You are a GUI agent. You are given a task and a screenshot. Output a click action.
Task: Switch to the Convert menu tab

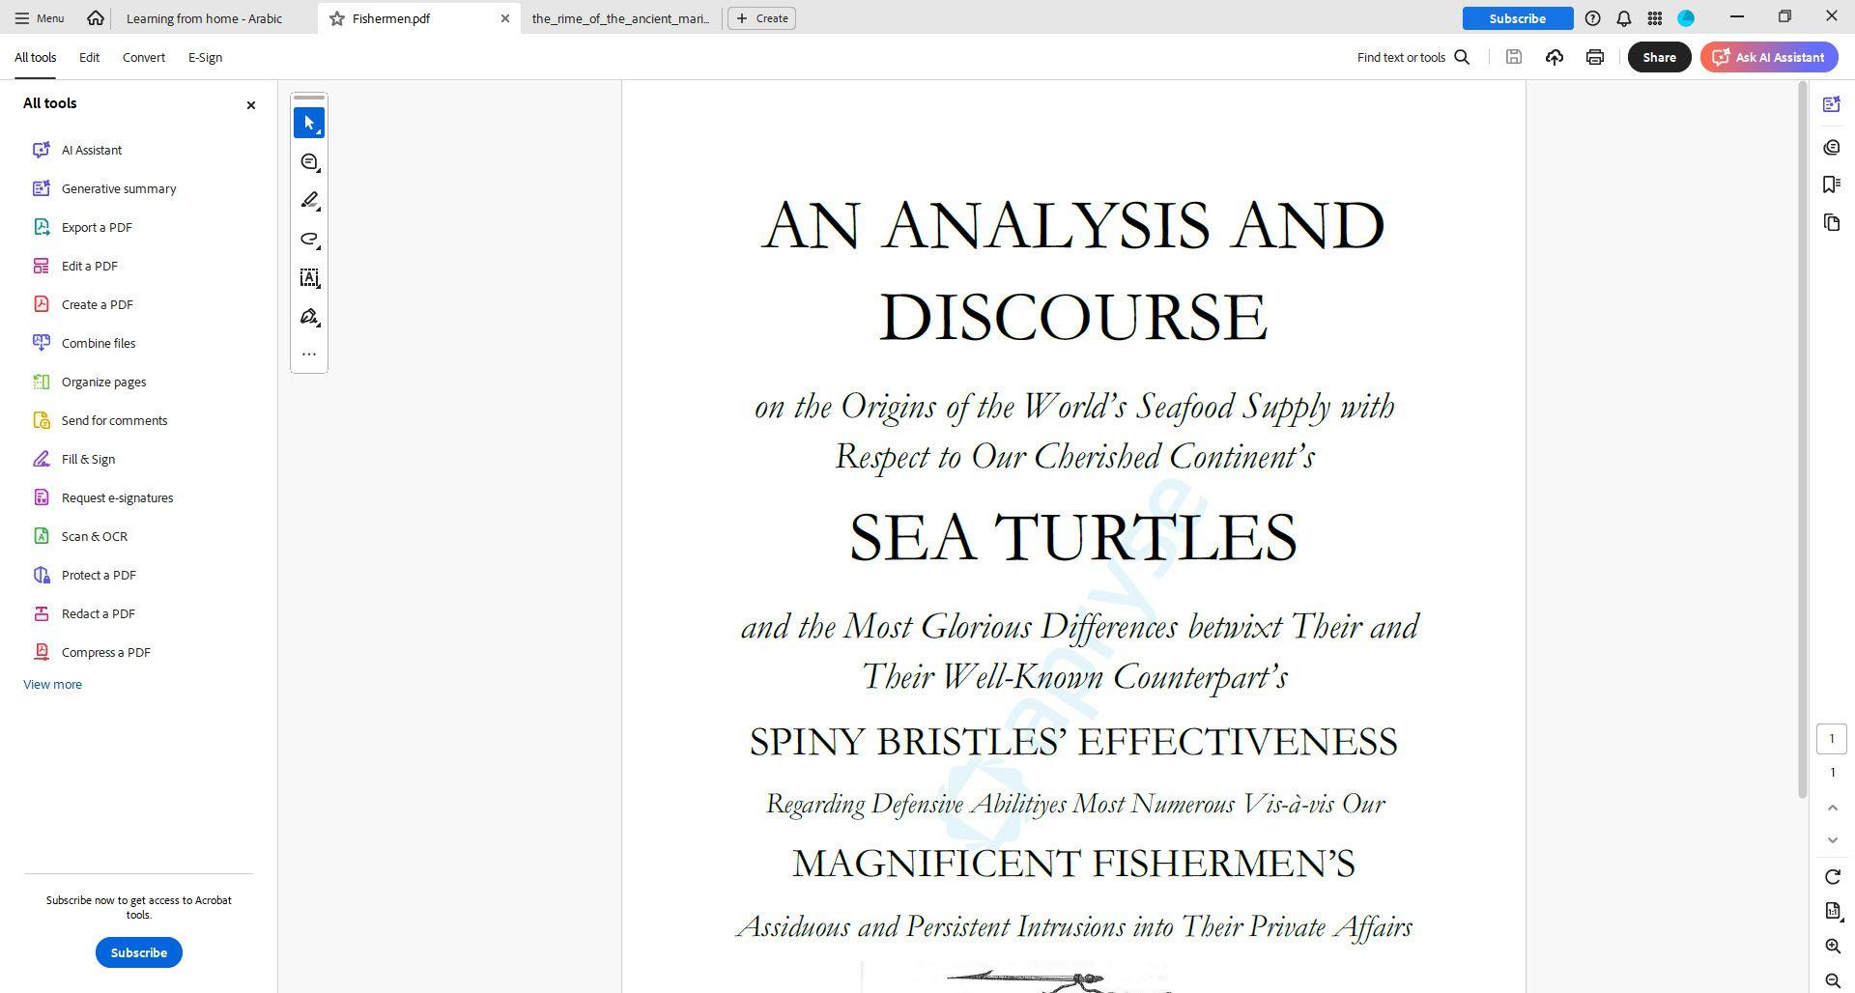143,57
